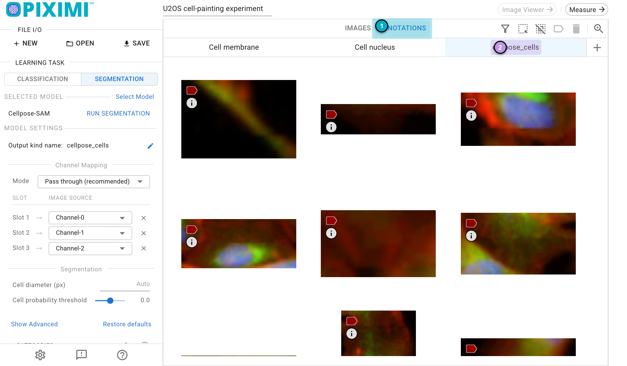Click Show Advanced settings
The width and height of the screenshot is (627, 366).
34,324
